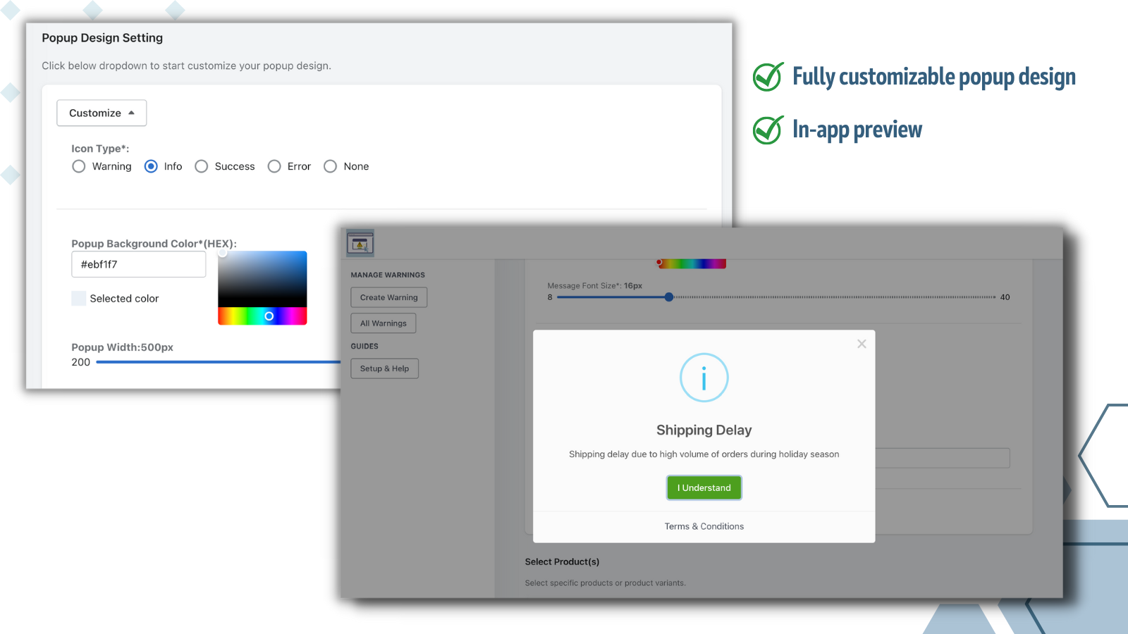This screenshot has width=1128, height=634.
Task: Select the 'Success' icon type radio button
Action: click(x=202, y=166)
